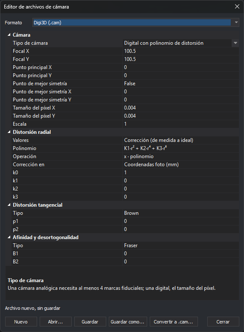Select the Brown tangential Tipo value
This screenshot has height=332, width=244.
coord(180,213)
